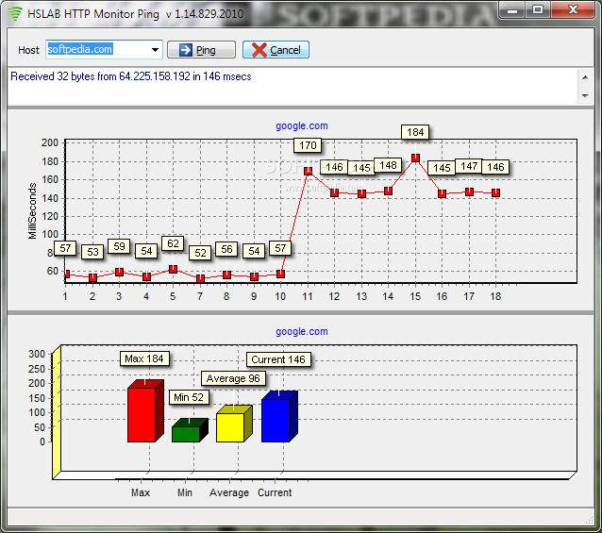Click the 53 value label on line chart

(92, 252)
